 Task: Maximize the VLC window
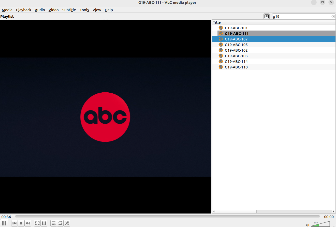coord(323,3)
